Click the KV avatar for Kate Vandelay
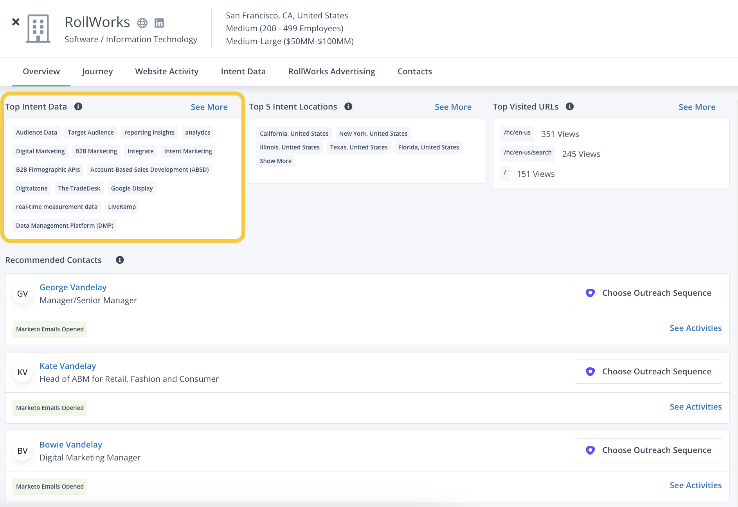Screen dimensions: 738x507 click(23, 372)
